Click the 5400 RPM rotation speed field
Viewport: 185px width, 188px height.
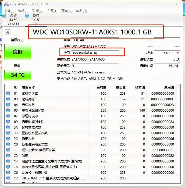167,53
